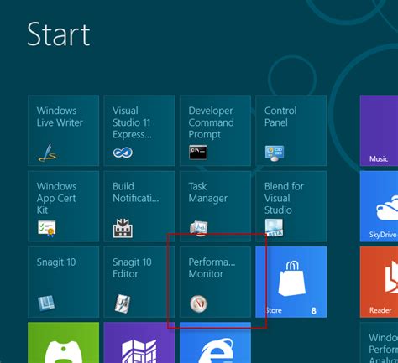Open the Store tile
The width and height of the screenshot is (398, 363).
coord(291,282)
